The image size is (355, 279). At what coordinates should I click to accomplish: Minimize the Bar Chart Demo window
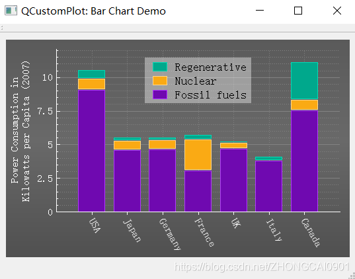[260, 11]
